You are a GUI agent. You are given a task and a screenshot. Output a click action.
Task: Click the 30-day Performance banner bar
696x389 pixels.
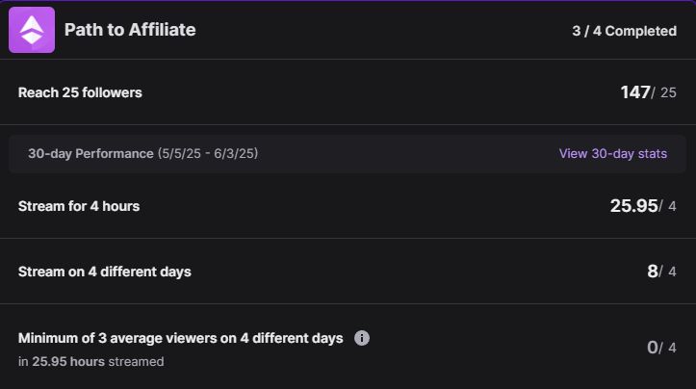coord(348,154)
